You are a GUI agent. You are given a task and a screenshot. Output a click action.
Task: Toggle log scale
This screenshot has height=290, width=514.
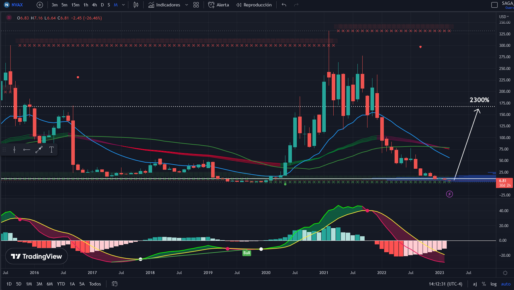pyautogui.click(x=493, y=284)
